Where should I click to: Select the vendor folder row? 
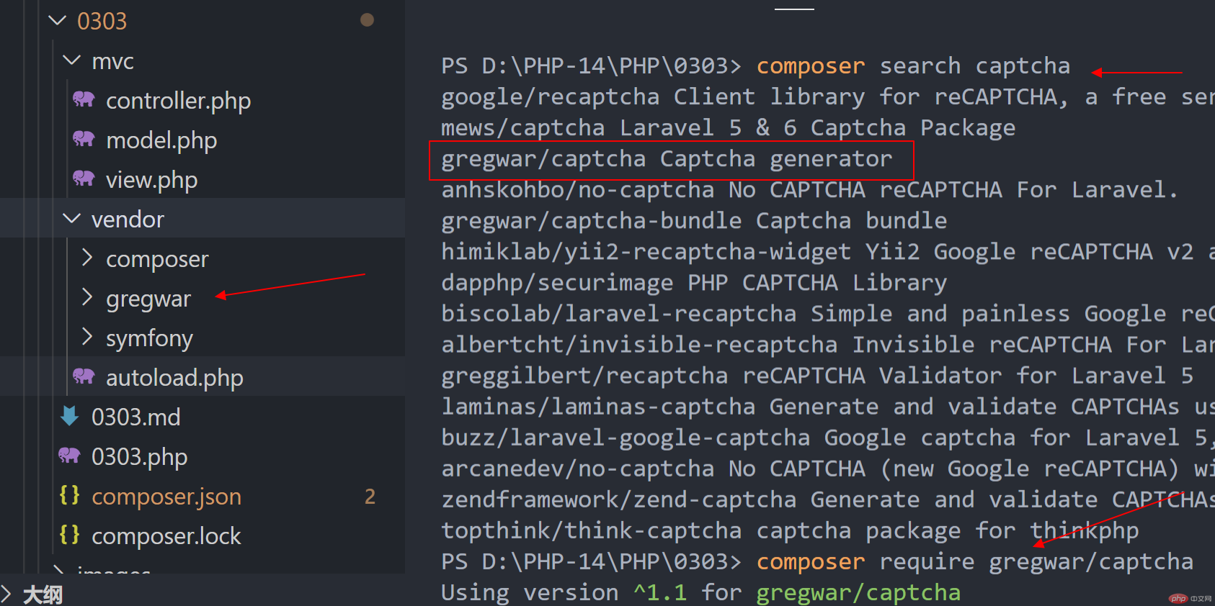click(202, 218)
